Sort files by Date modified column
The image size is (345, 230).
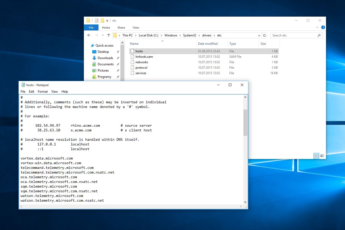[208, 44]
